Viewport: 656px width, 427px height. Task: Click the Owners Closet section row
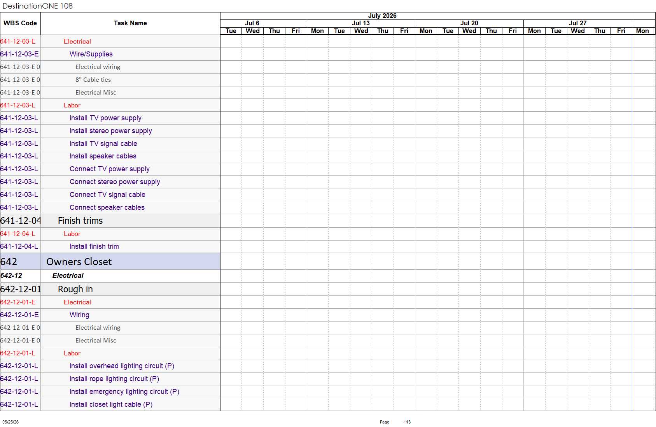pos(110,262)
